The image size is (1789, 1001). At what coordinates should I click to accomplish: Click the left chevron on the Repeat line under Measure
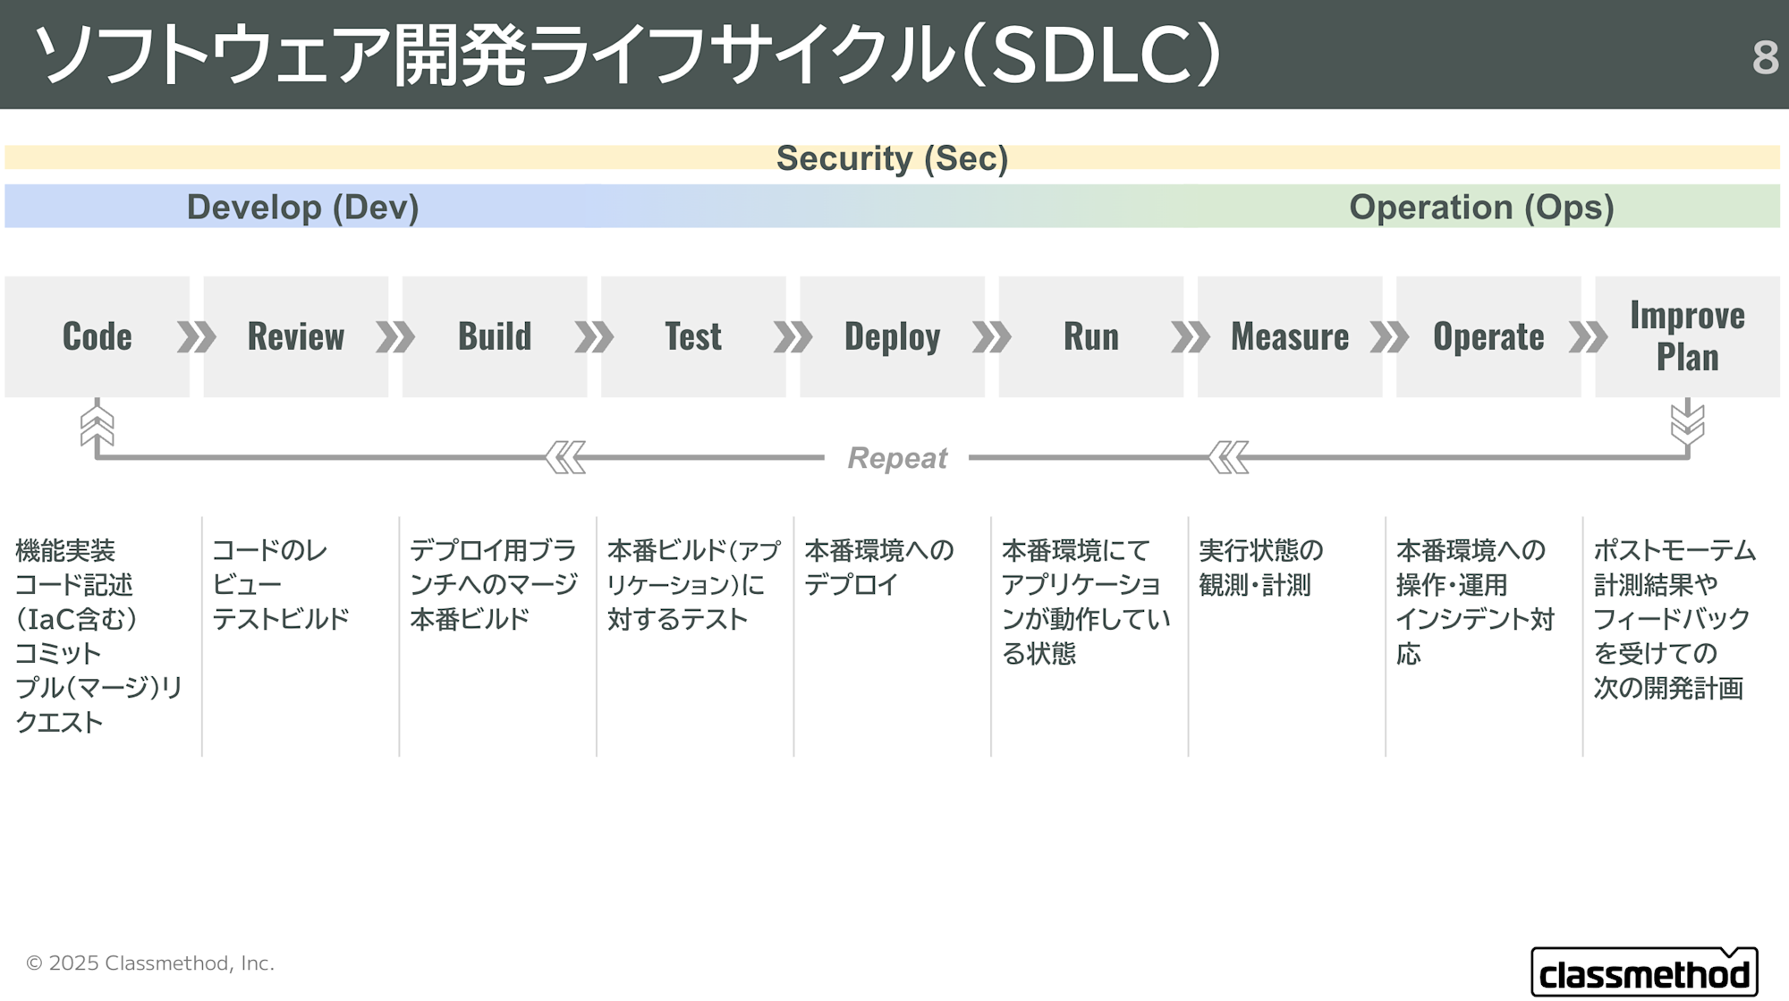tap(1228, 457)
